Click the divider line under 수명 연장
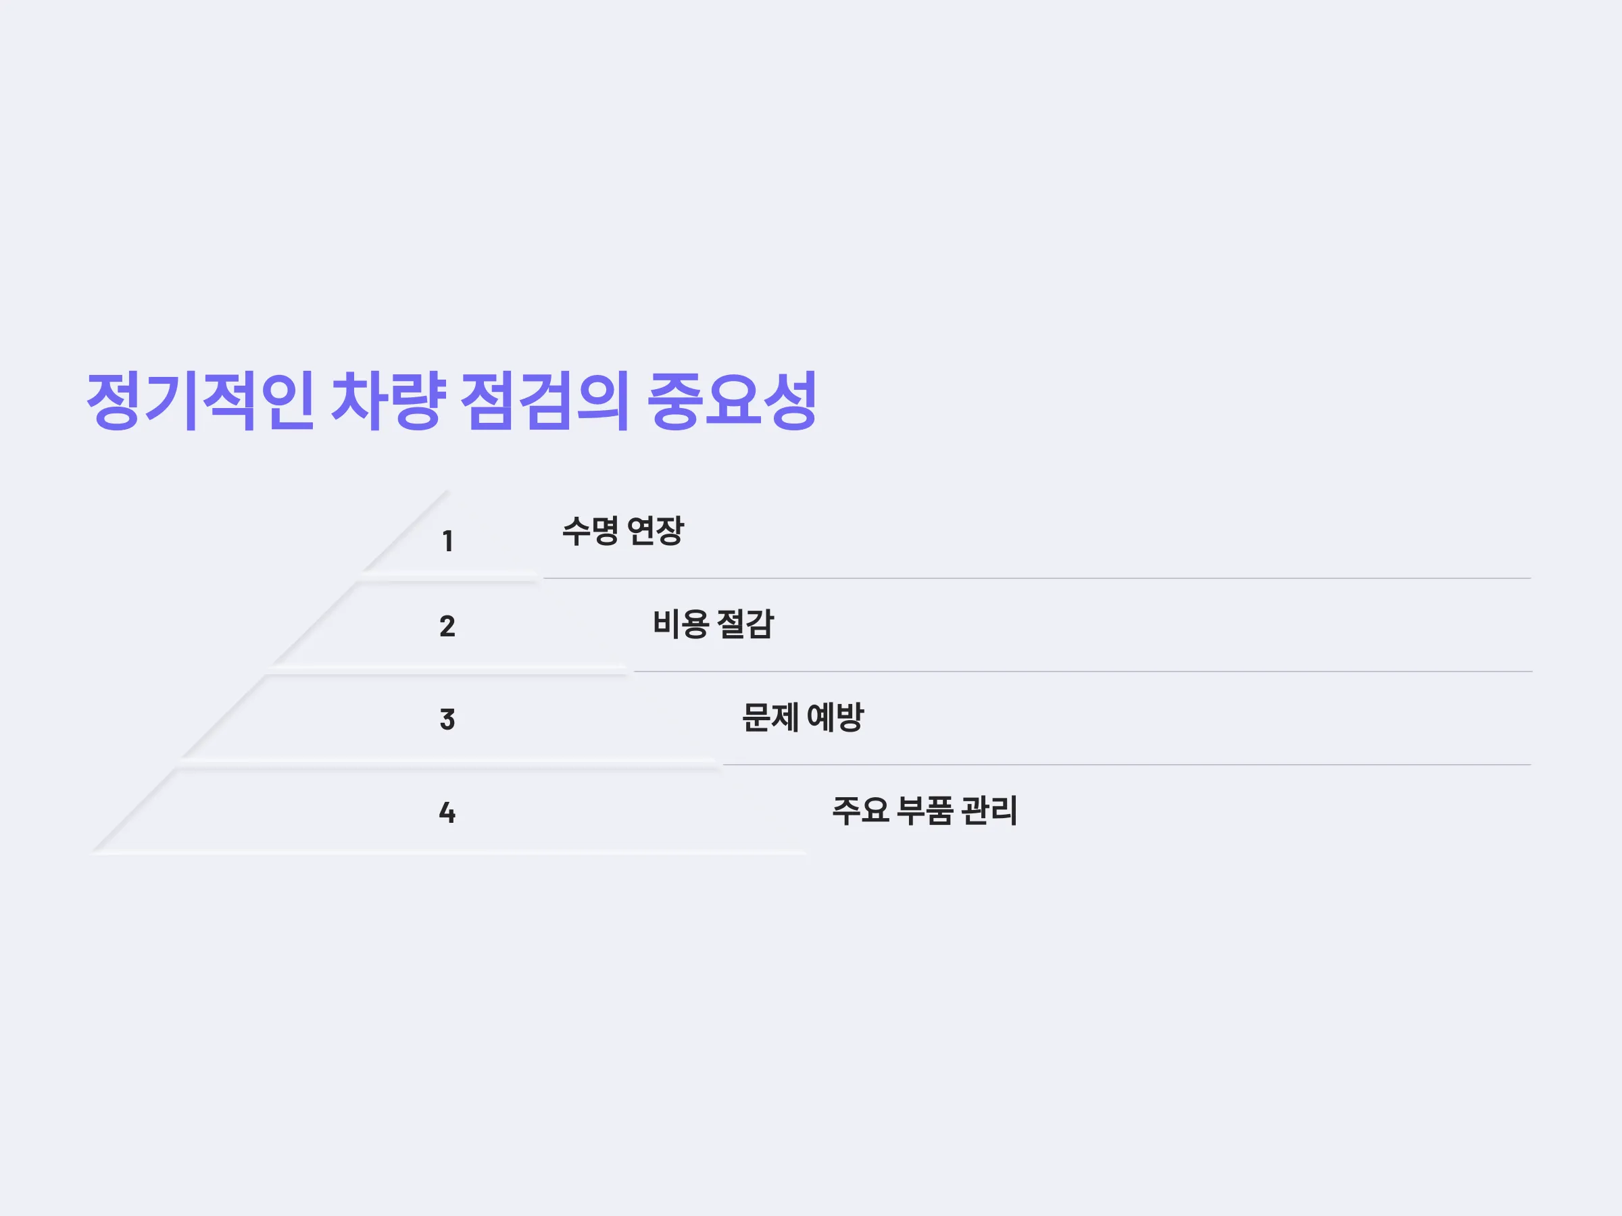The height and width of the screenshot is (1216, 1622). pos(1037,578)
